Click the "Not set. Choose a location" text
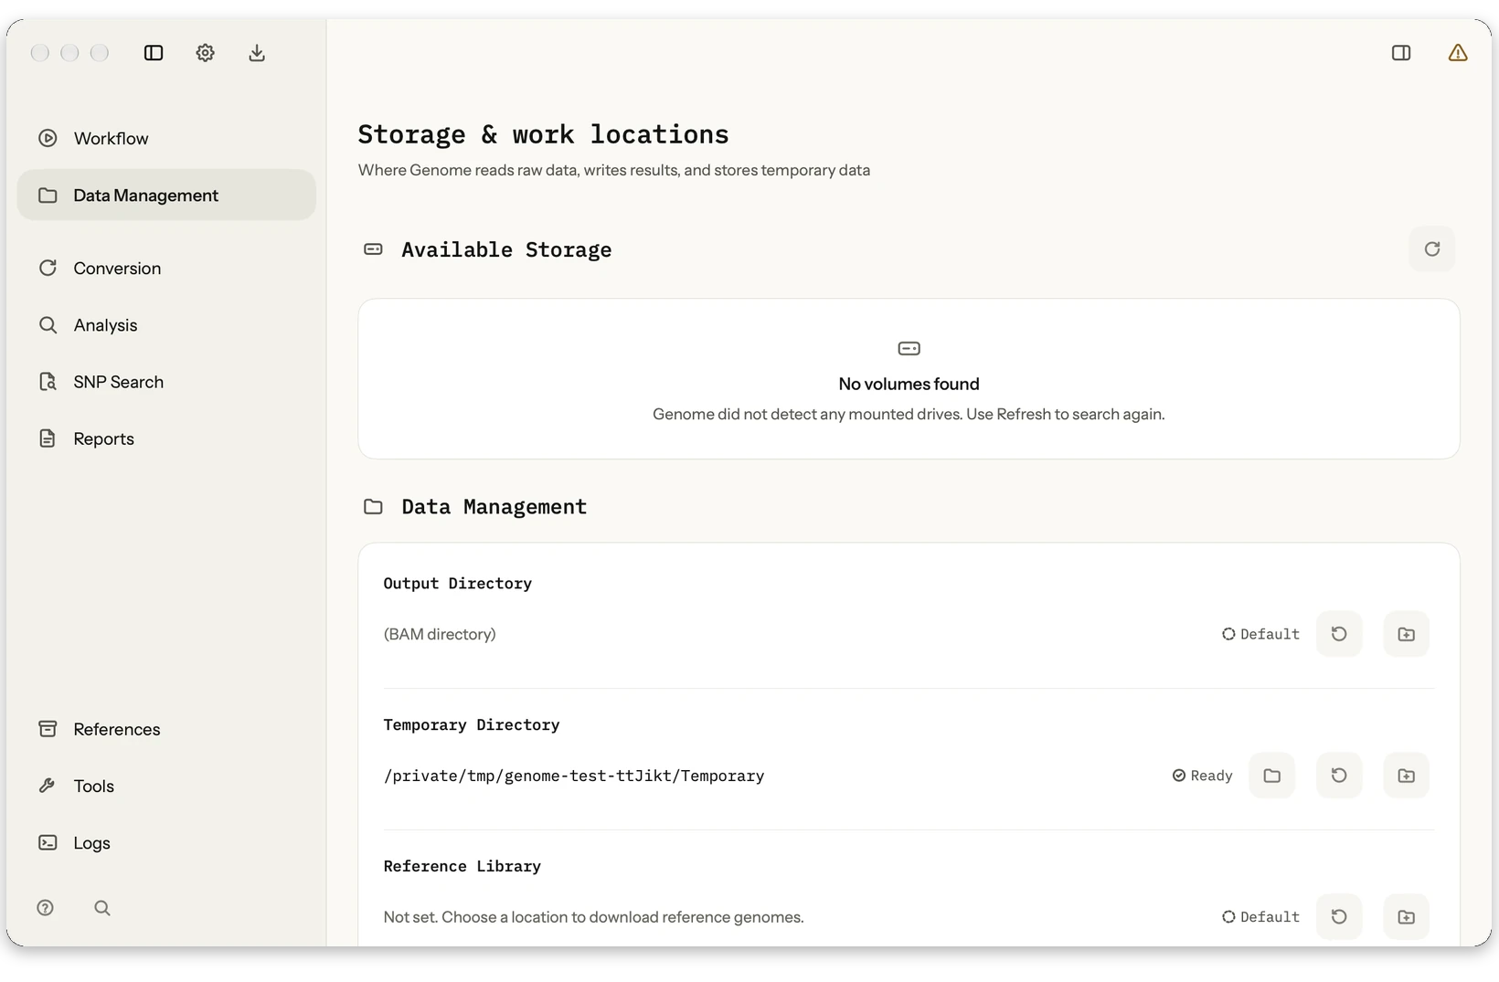This screenshot has height=982, width=1499. click(593, 916)
